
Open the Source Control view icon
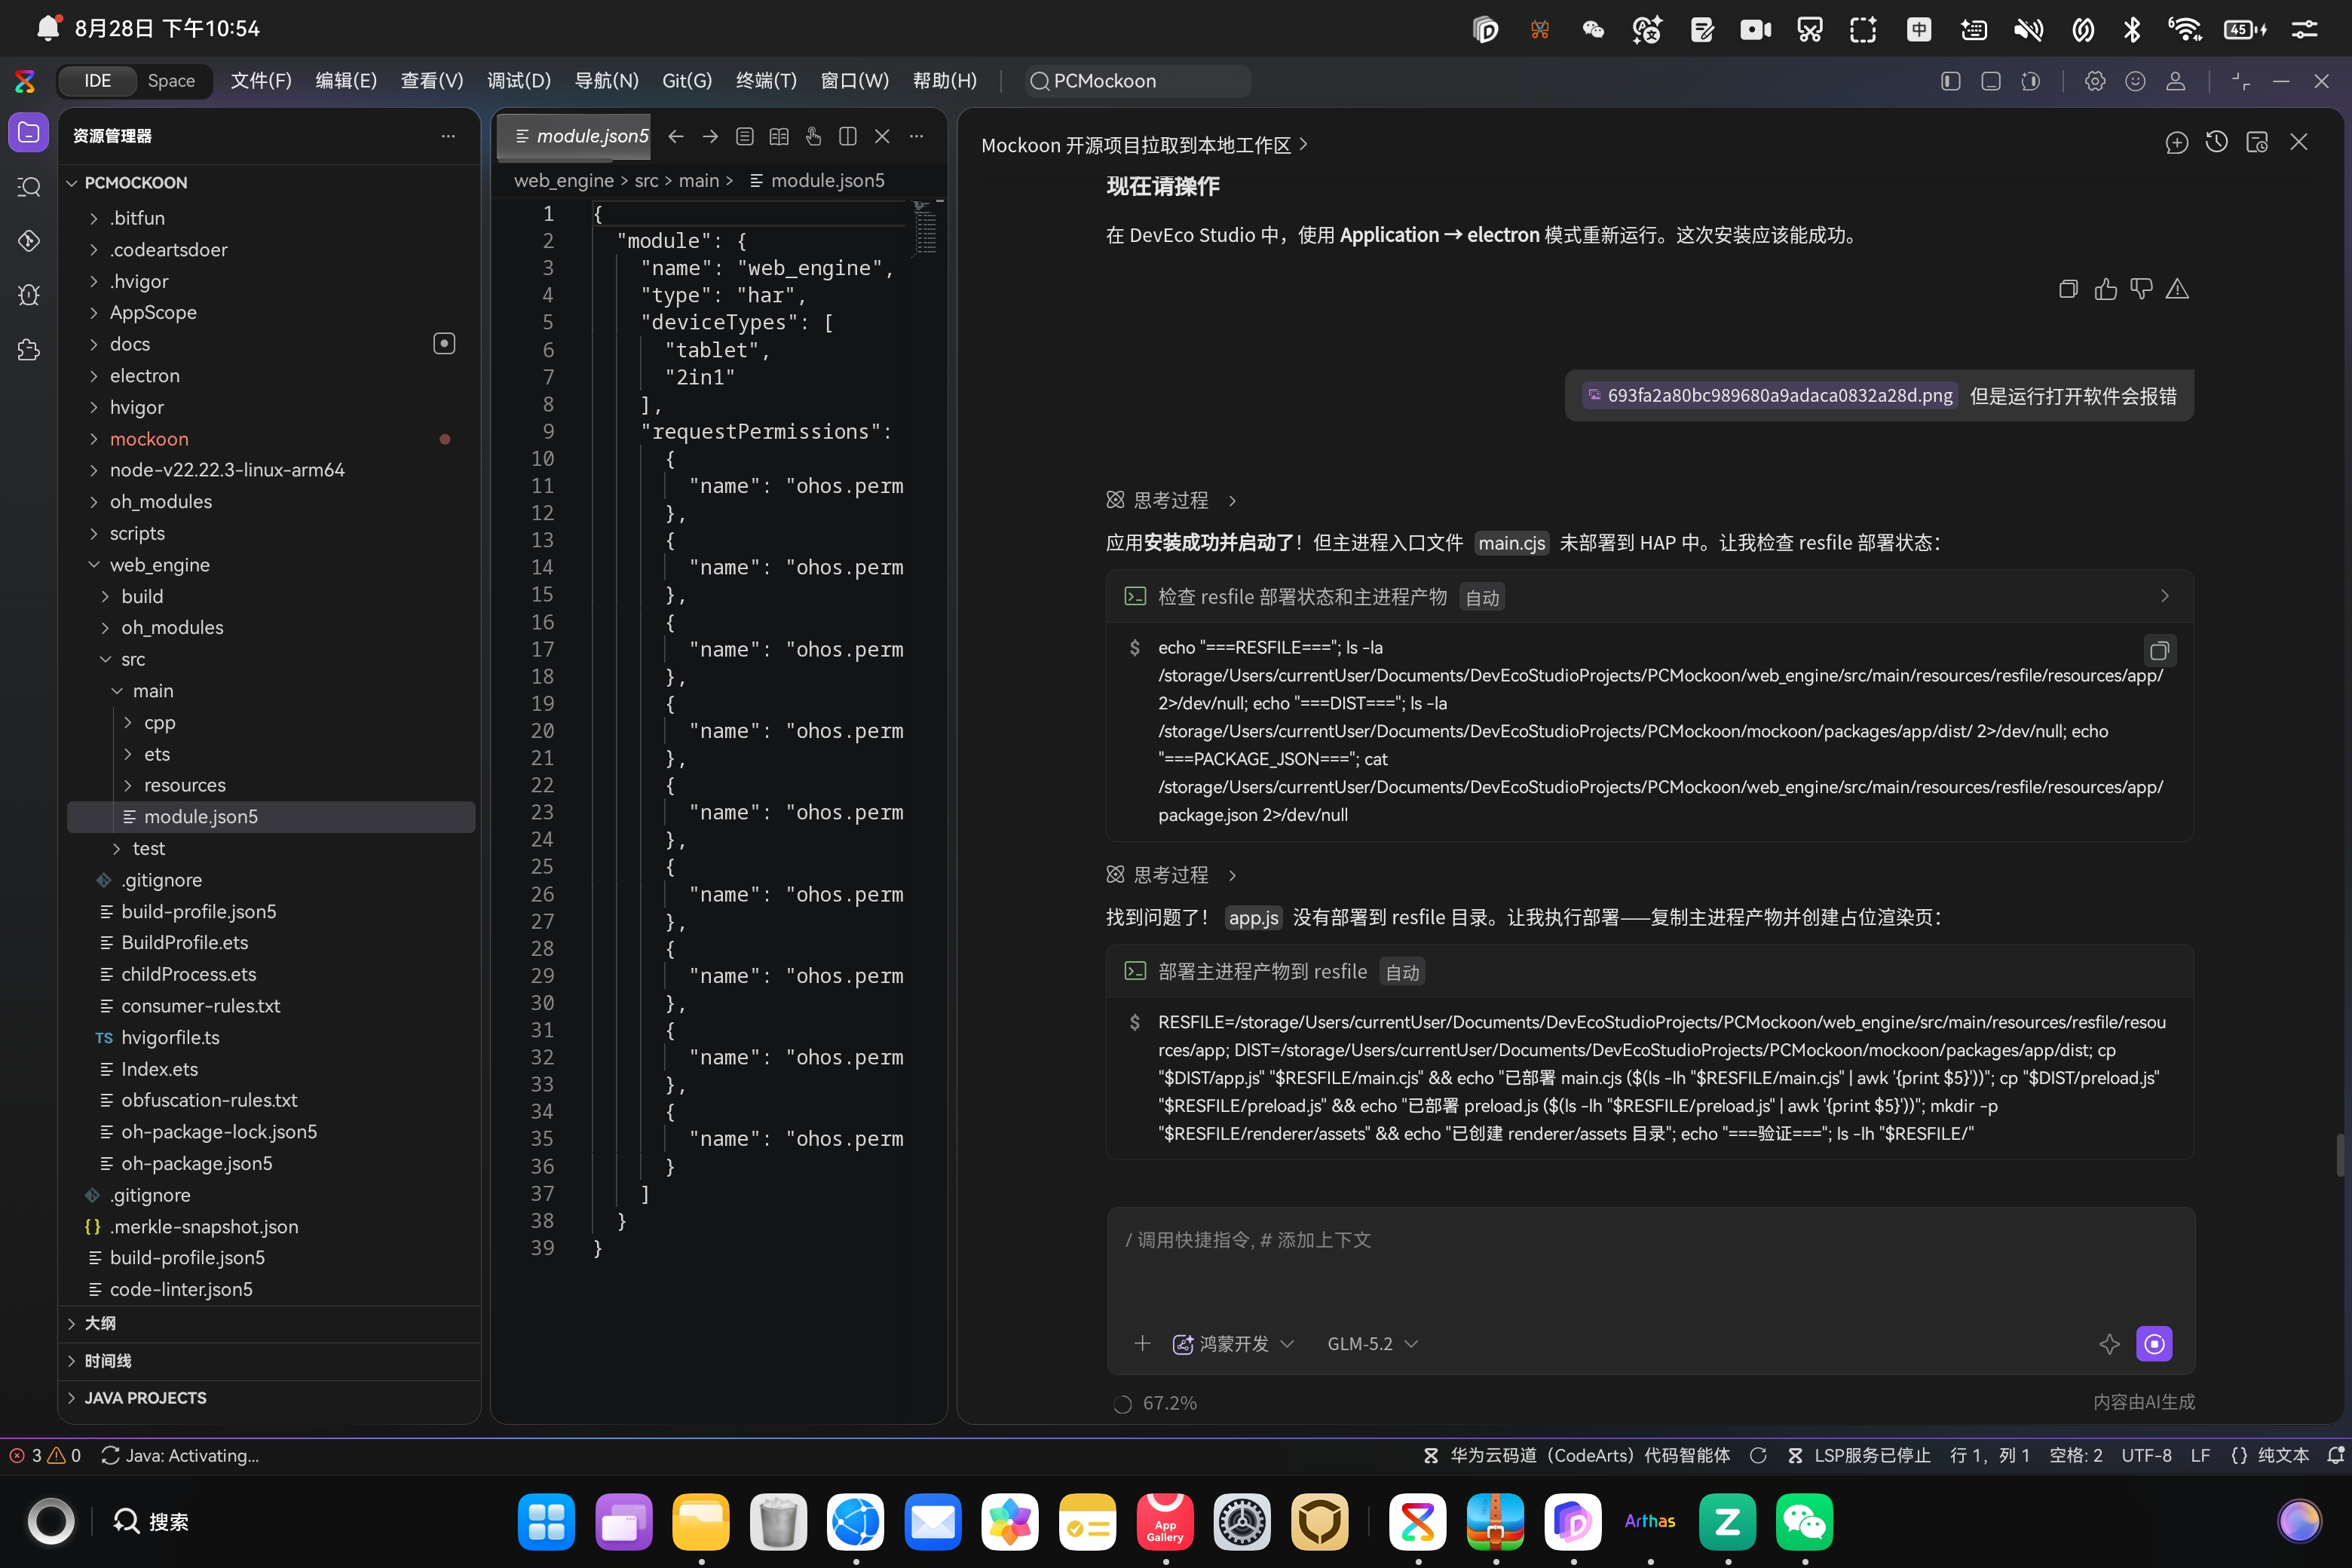(29, 241)
